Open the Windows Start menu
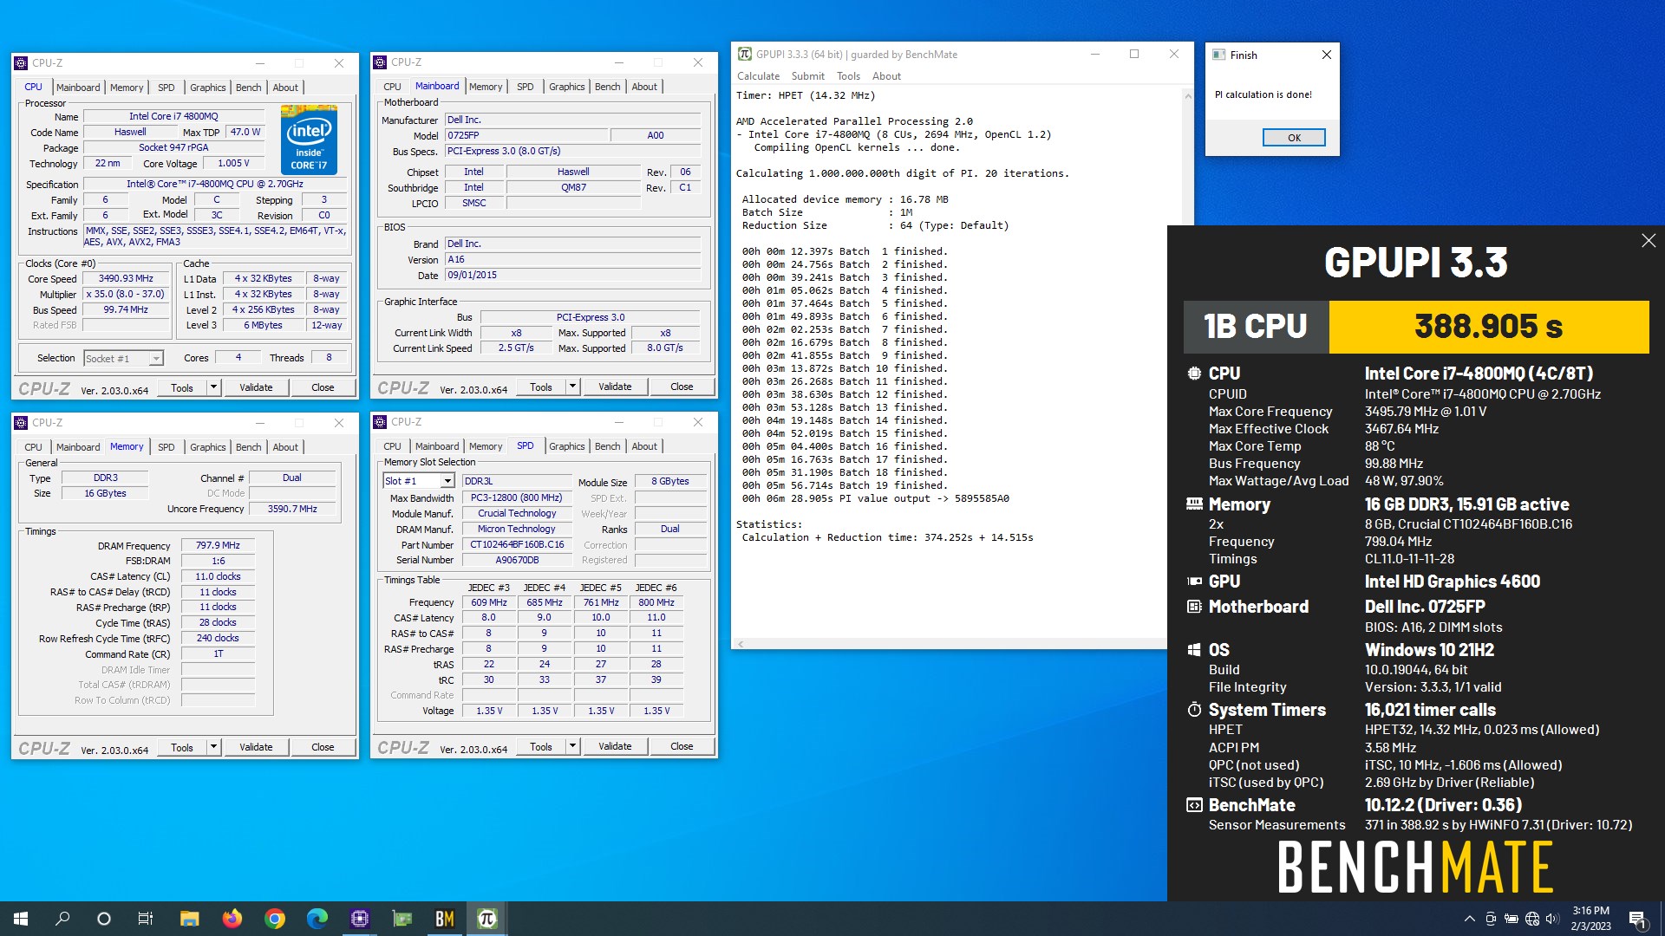Image resolution: width=1665 pixels, height=936 pixels. coord(21,919)
